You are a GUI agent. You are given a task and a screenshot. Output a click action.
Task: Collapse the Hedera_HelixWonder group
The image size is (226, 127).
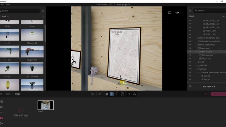point(198,72)
